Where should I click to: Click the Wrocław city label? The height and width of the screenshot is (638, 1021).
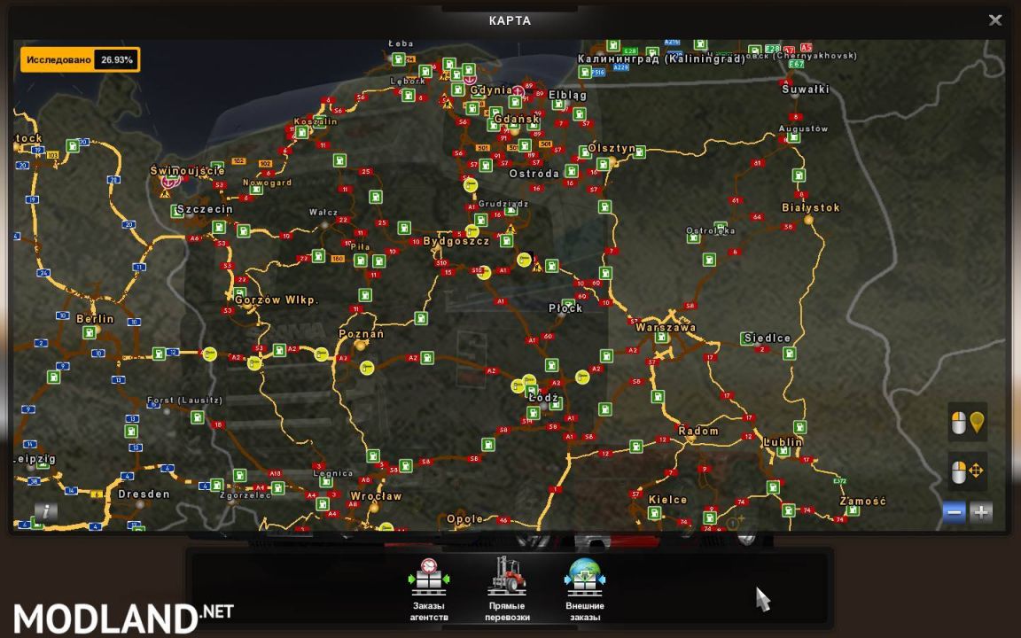[x=377, y=496]
